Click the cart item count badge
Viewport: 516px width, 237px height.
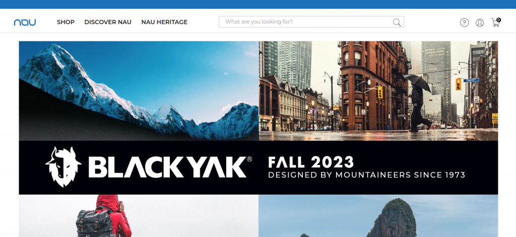click(498, 20)
